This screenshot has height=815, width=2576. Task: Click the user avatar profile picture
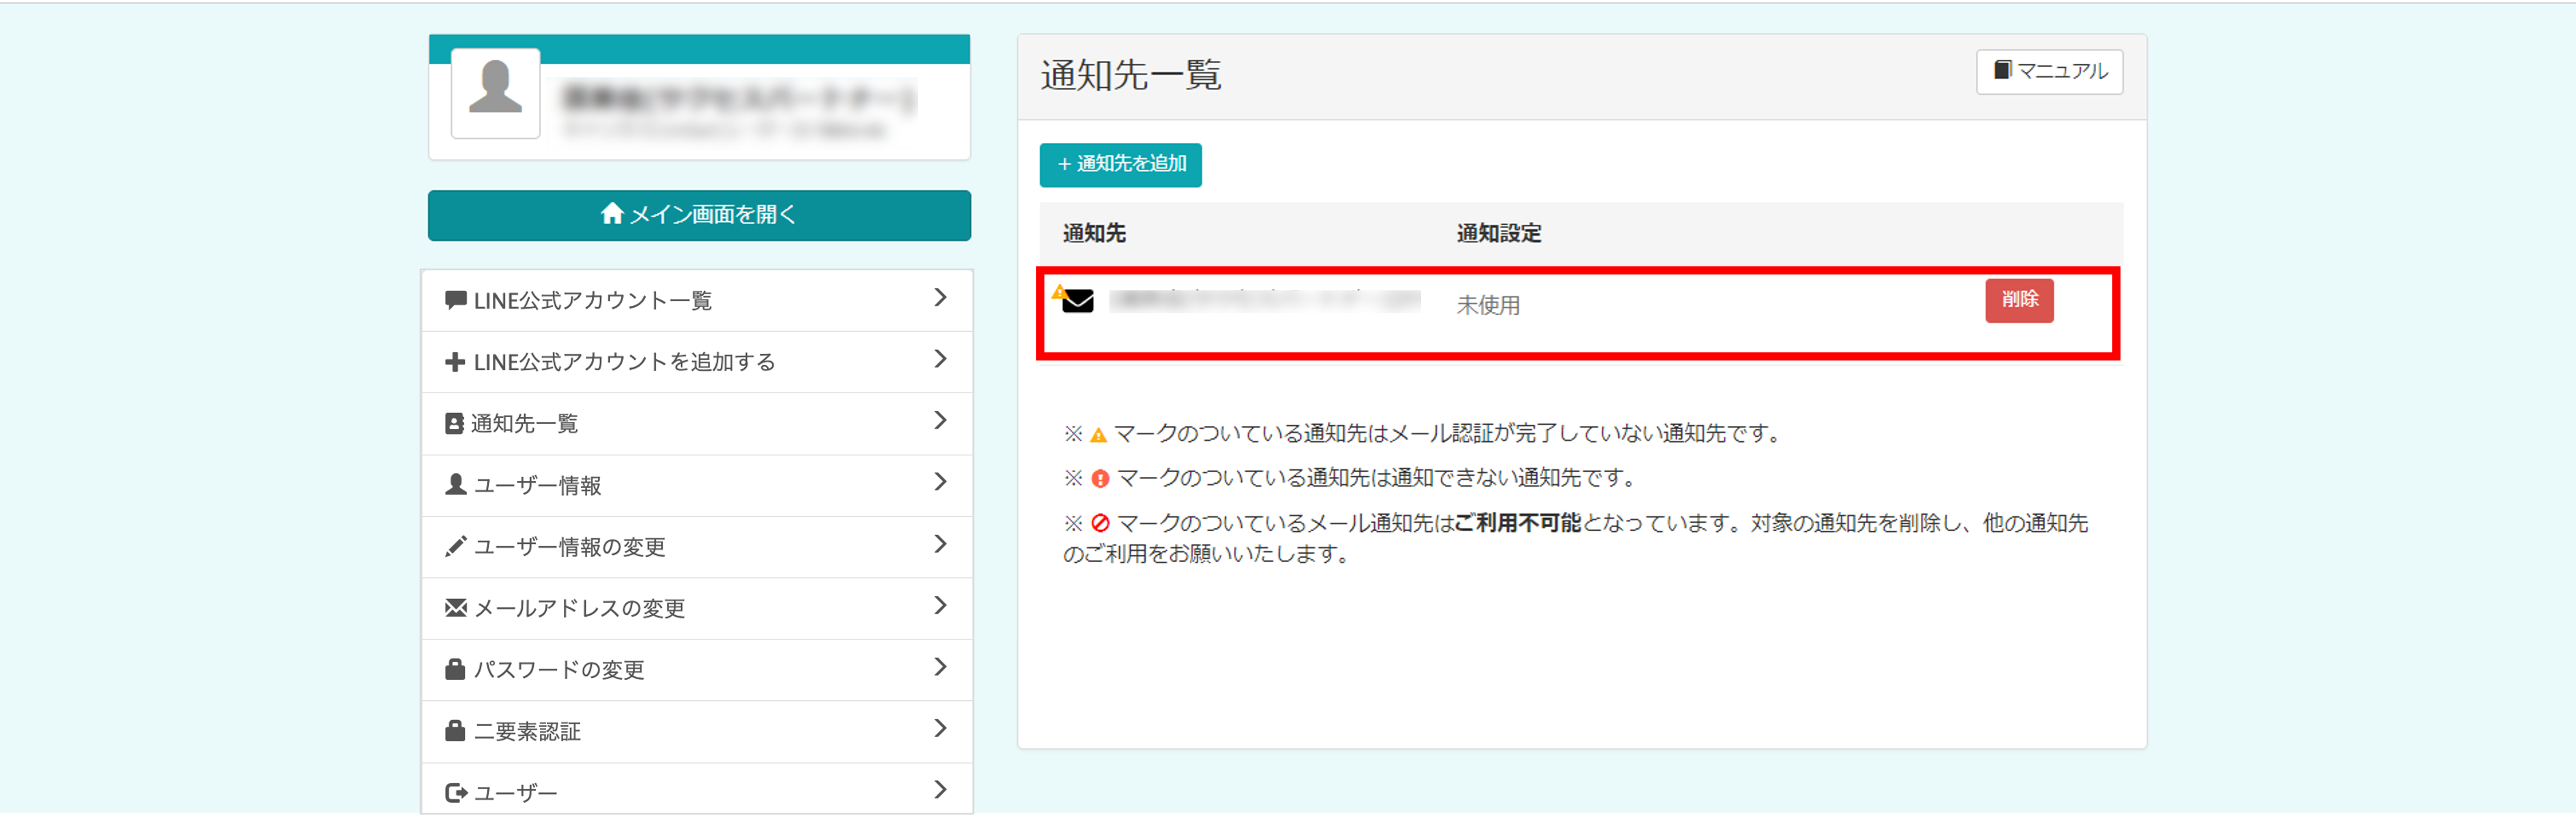click(495, 92)
